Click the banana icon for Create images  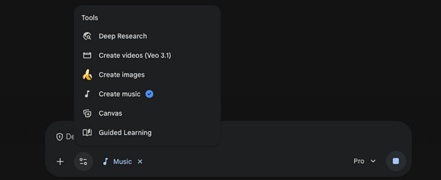tap(87, 75)
